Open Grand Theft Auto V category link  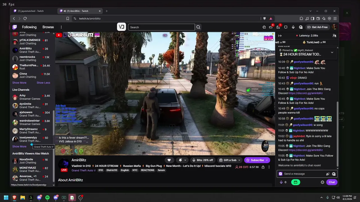pyautogui.click(x=84, y=170)
